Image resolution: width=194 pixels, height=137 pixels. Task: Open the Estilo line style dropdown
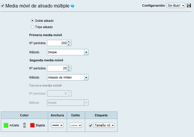[76, 125]
